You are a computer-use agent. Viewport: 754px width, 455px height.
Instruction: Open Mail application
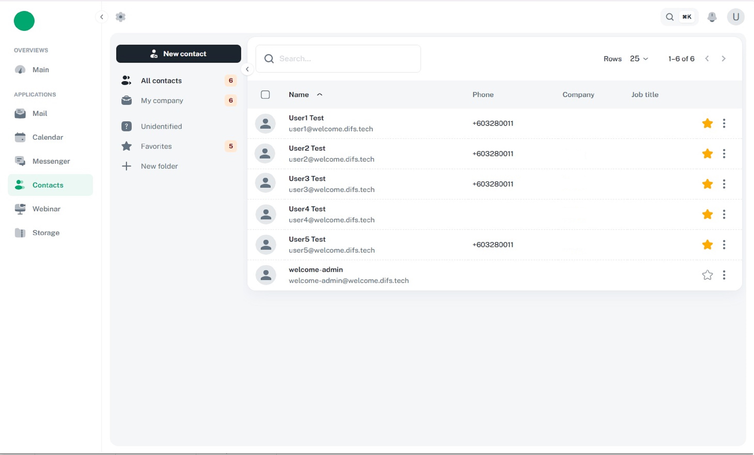point(51,113)
